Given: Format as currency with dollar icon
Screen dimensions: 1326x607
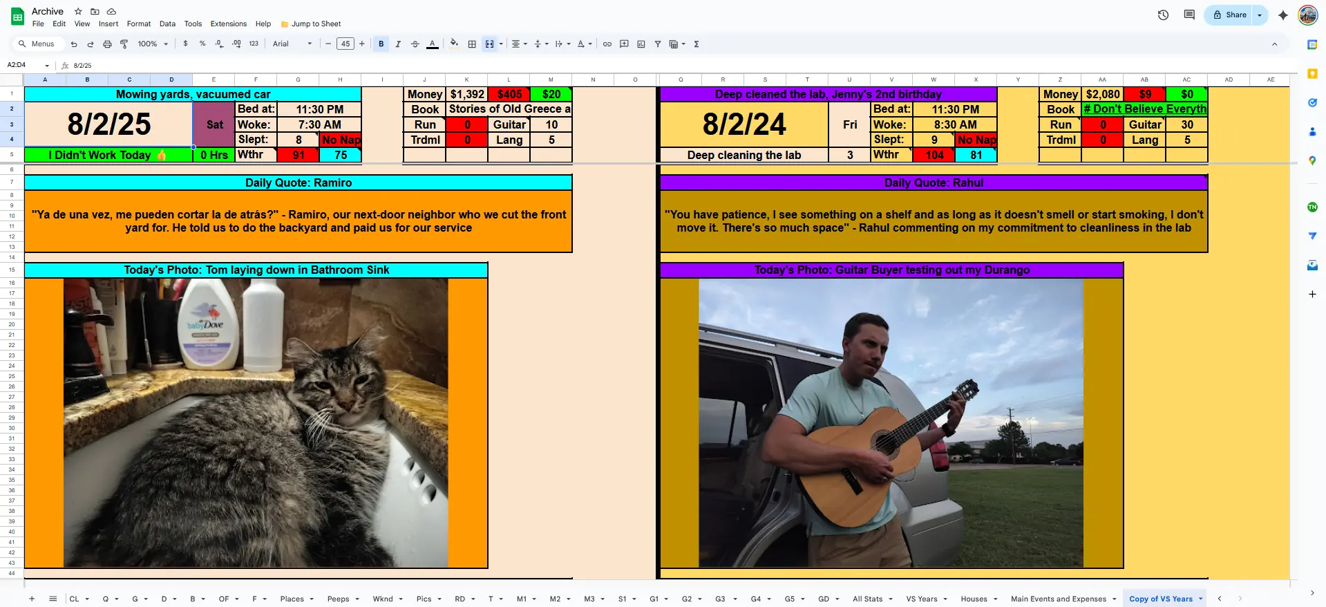Looking at the screenshot, I should coord(185,44).
